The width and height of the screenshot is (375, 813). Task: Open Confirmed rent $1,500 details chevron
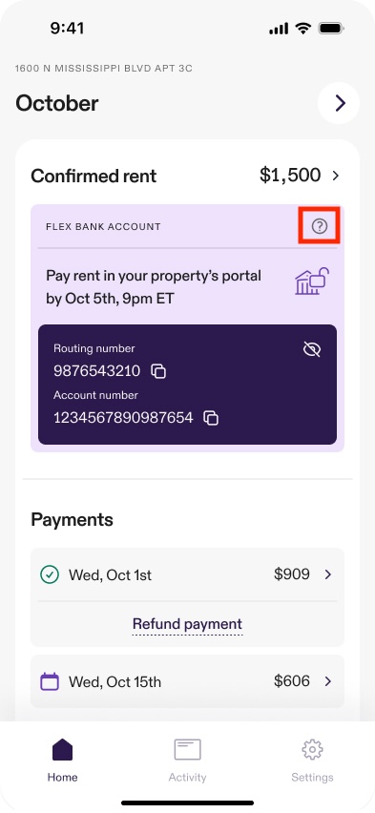336,176
